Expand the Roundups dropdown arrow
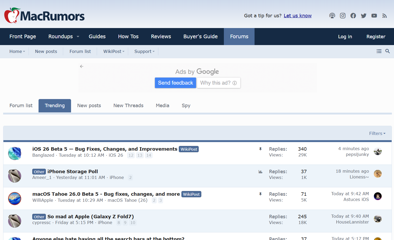Image resolution: width=394 pixels, height=240 pixels. 78,36
